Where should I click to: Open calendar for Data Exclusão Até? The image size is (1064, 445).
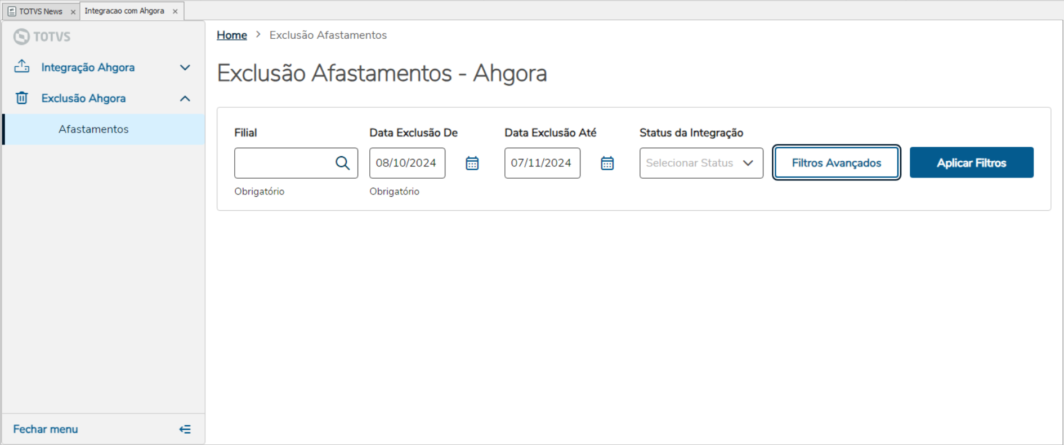607,163
